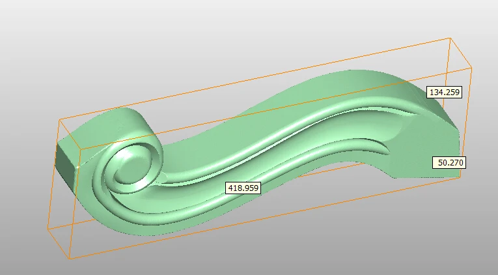Click the 418.959 length dimension label

click(243, 188)
